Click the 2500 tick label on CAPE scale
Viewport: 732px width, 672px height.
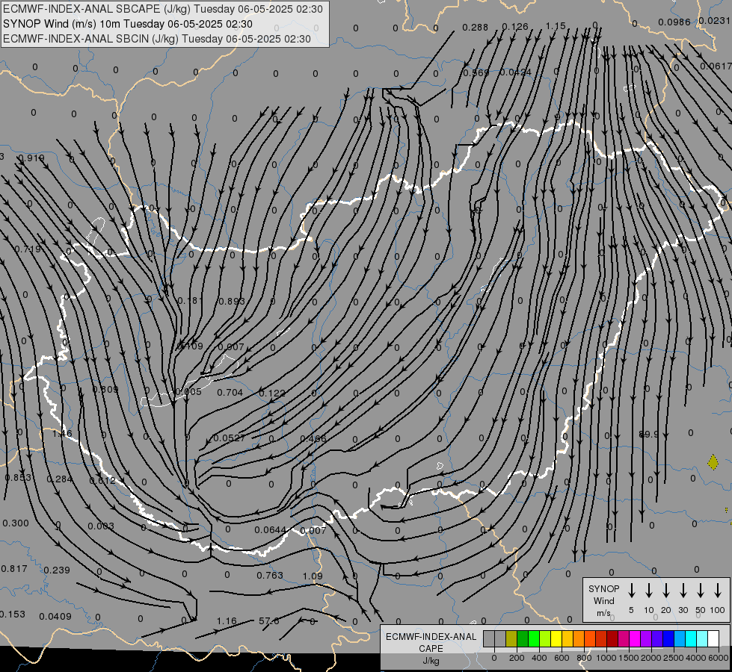[674, 658]
